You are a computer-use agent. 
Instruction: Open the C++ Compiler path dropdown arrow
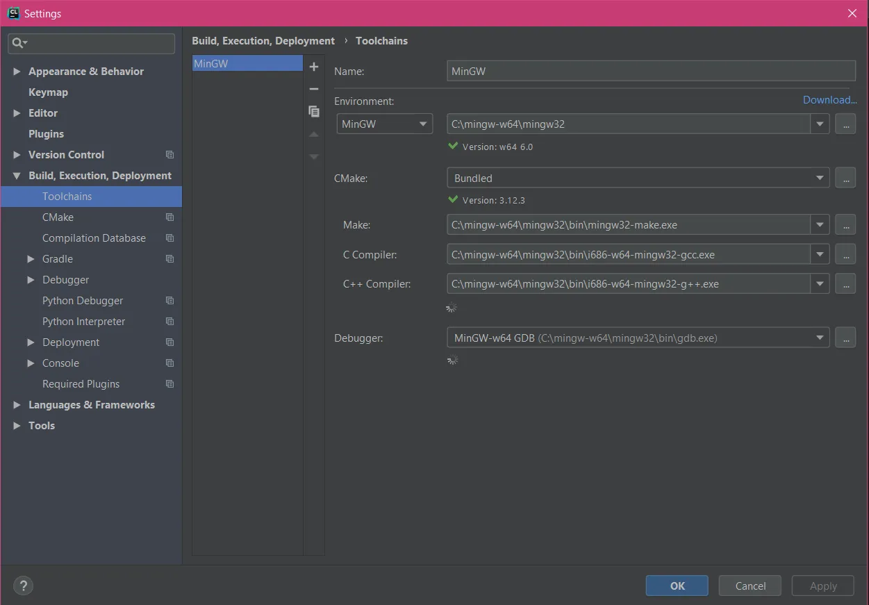click(x=820, y=283)
